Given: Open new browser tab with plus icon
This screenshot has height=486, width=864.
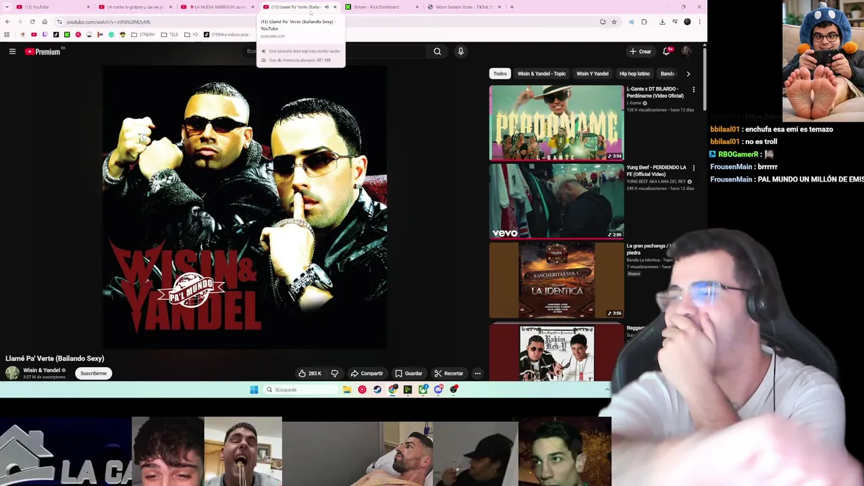Looking at the screenshot, I should click(512, 7).
